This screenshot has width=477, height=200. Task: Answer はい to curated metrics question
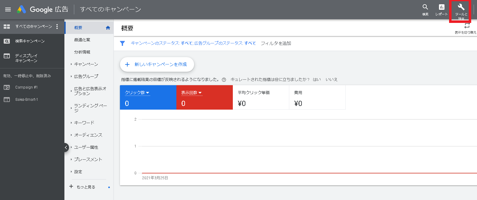point(317,79)
